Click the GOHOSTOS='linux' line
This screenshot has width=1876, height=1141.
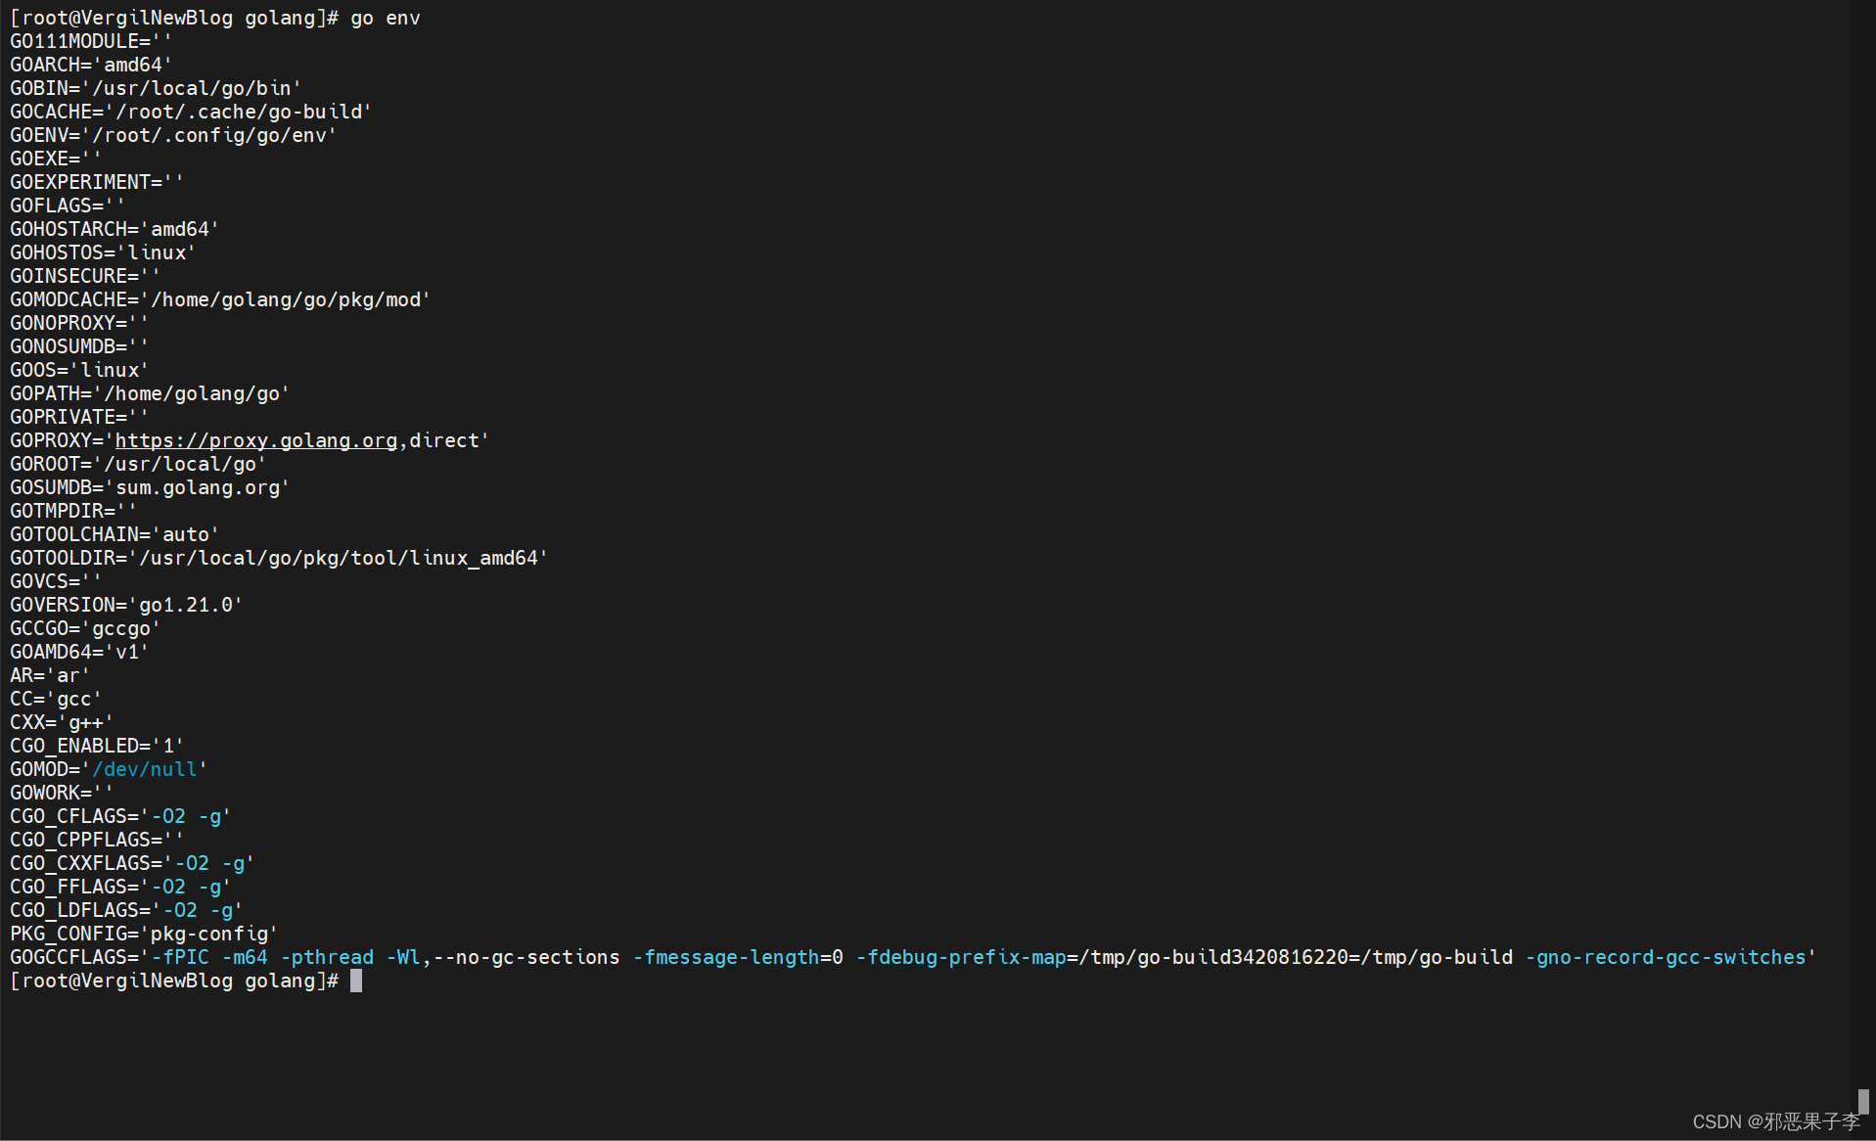coord(103,252)
